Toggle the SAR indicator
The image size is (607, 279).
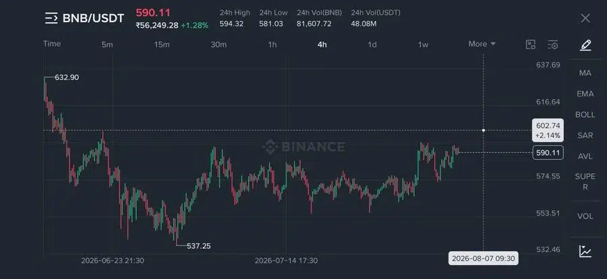pyautogui.click(x=585, y=136)
